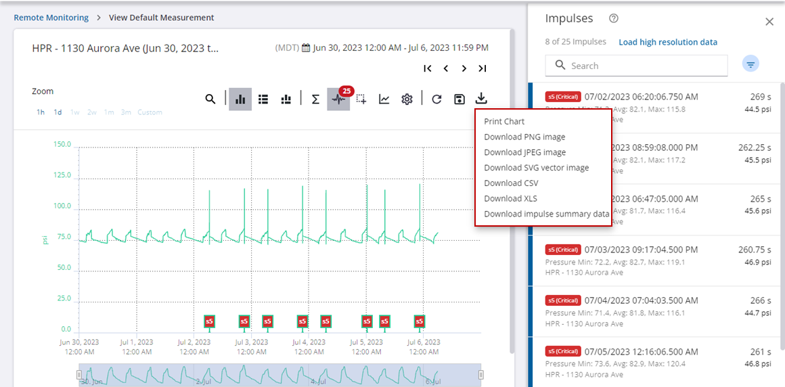Viewport: 785px width, 387px height.
Task: Click s5 (Critical) badge on 07/04/2023 impulse
Action: click(563, 300)
